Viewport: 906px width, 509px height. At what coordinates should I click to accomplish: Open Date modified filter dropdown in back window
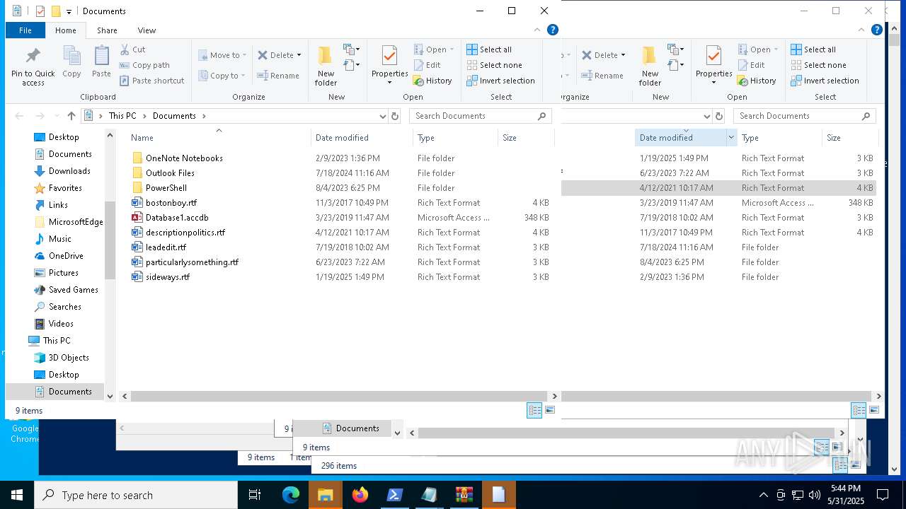point(731,138)
